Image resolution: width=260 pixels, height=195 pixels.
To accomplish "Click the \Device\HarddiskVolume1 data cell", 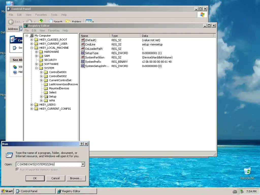I will pos(157,57).
